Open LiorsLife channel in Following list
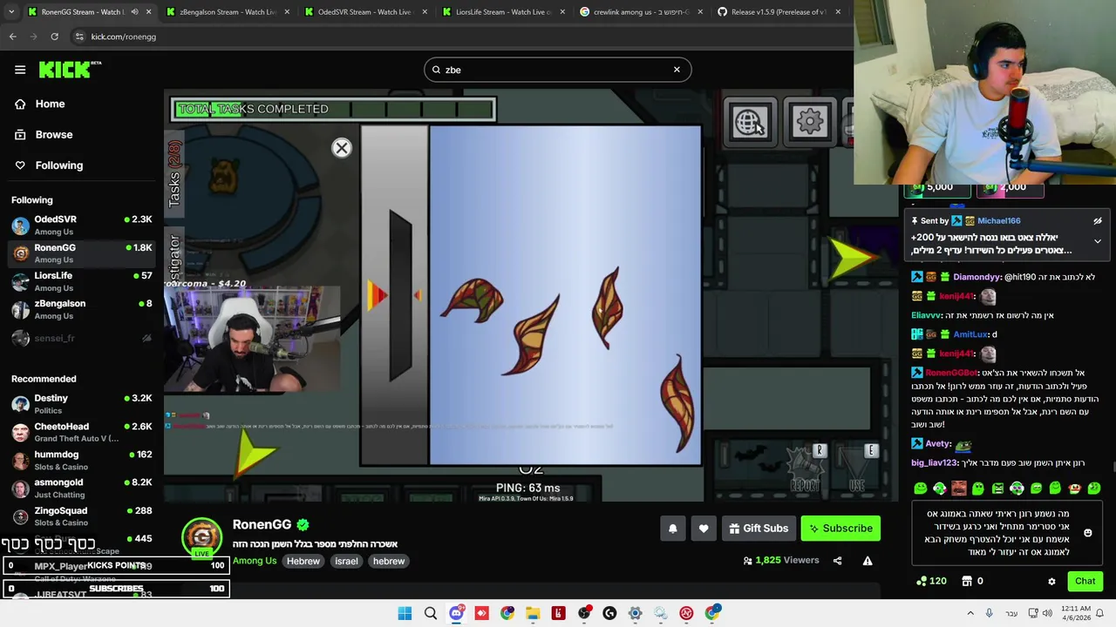Viewport: 1116px width, 627px height. (82, 281)
